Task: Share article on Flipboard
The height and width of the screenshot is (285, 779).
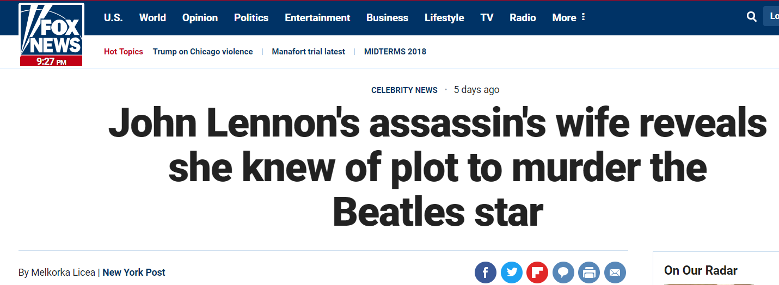Action: pyautogui.click(x=537, y=272)
